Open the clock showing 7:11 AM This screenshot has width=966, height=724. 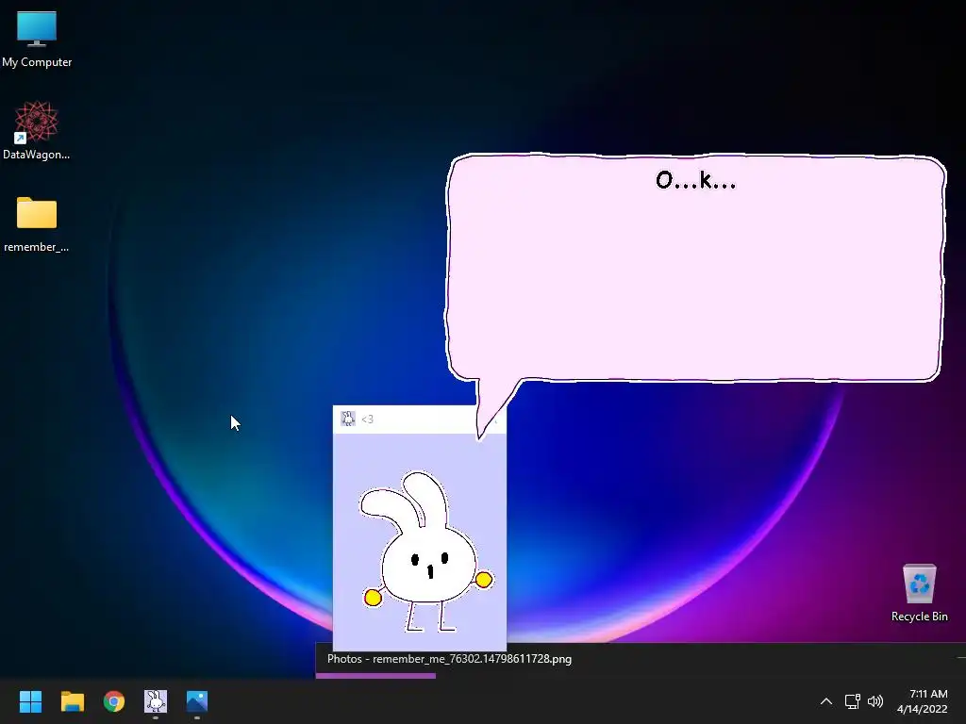click(x=923, y=701)
